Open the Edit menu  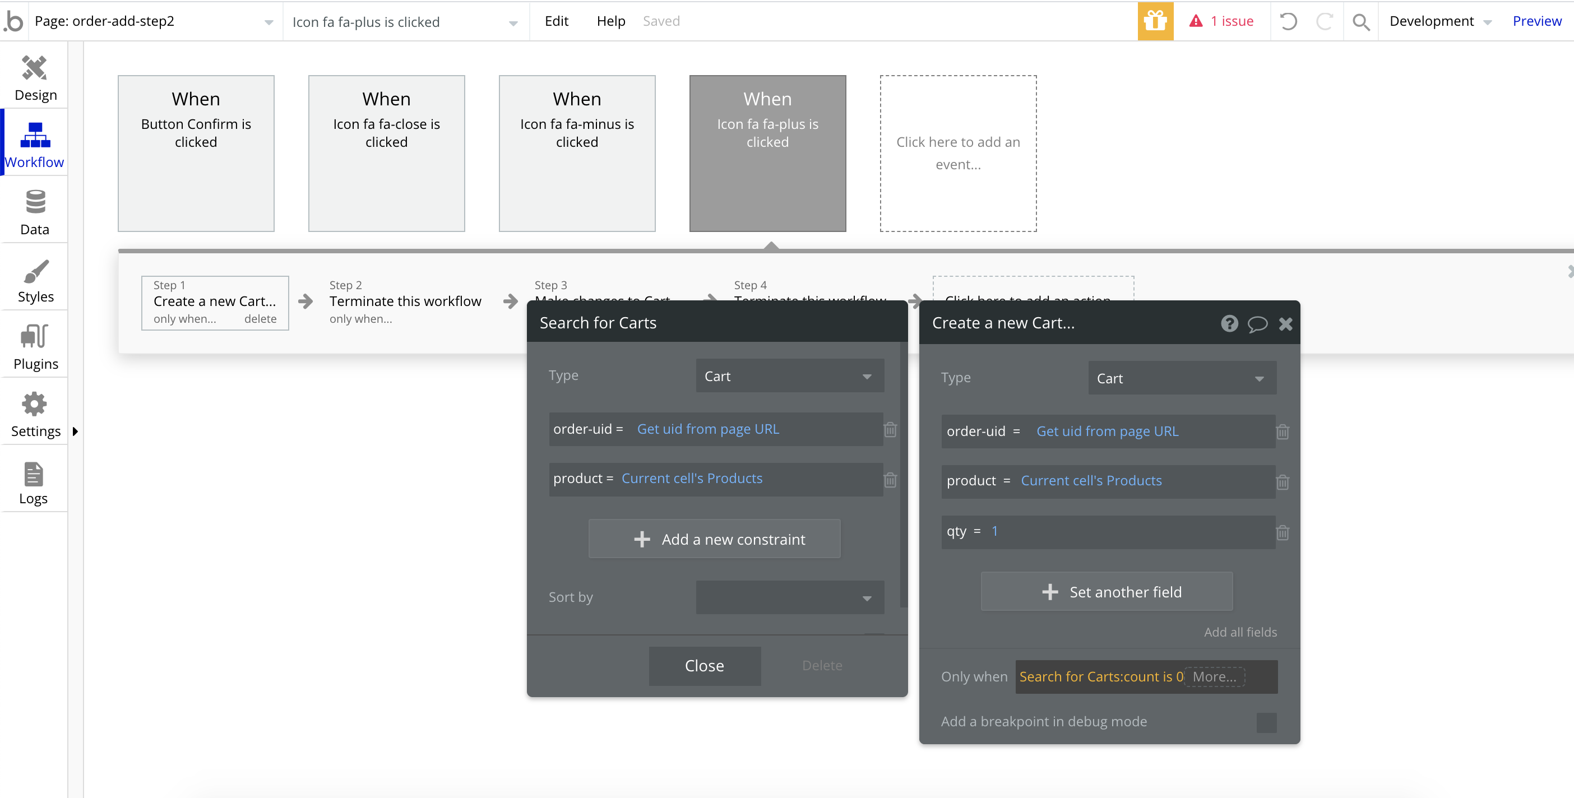click(556, 21)
